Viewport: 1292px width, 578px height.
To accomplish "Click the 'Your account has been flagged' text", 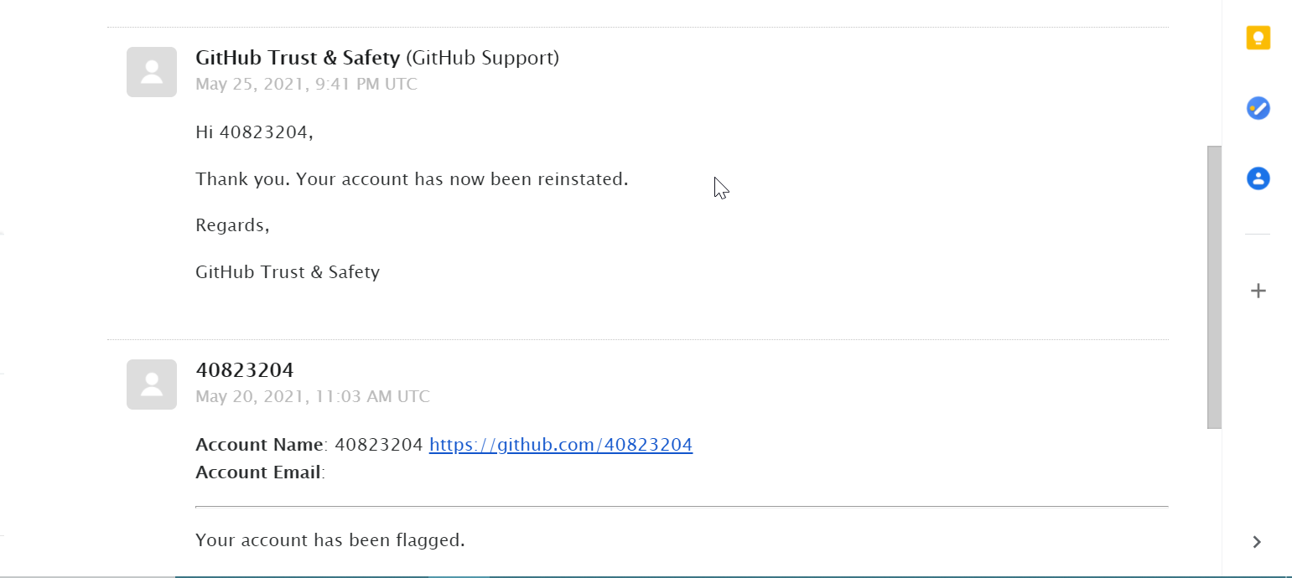I will coord(330,540).
